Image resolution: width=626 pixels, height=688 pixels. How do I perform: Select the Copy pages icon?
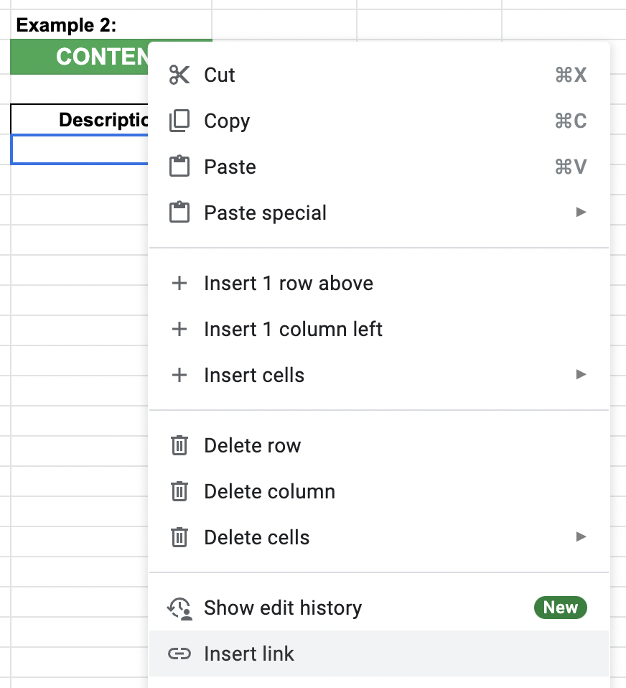(179, 121)
